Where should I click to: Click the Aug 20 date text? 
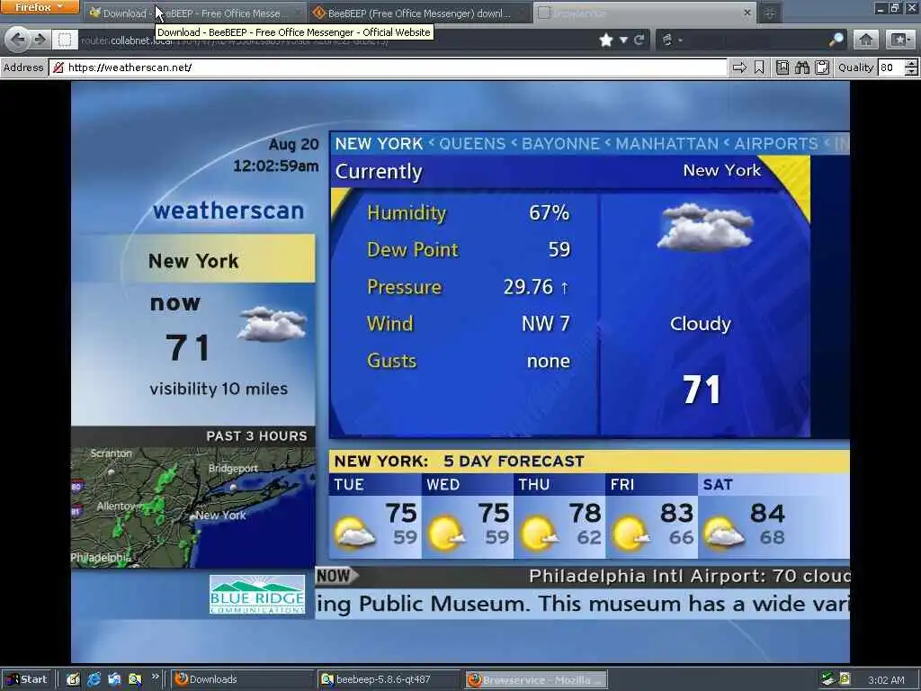pos(294,145)
